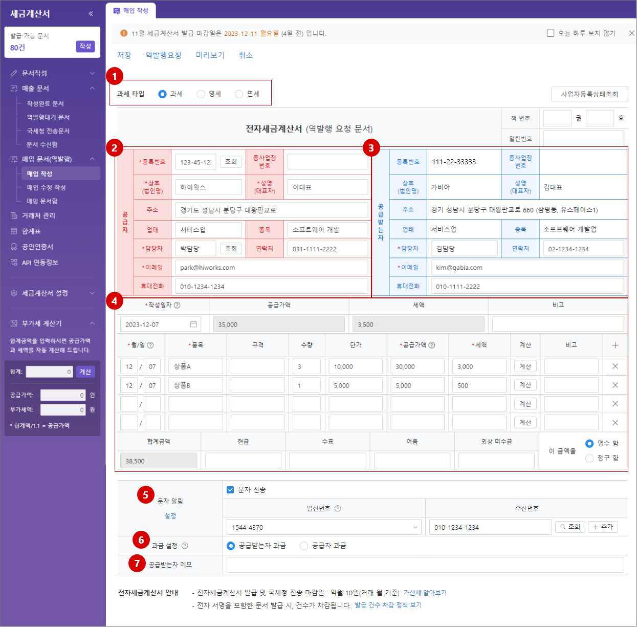Click the 매출 문서 document icon

pos(14,89)
